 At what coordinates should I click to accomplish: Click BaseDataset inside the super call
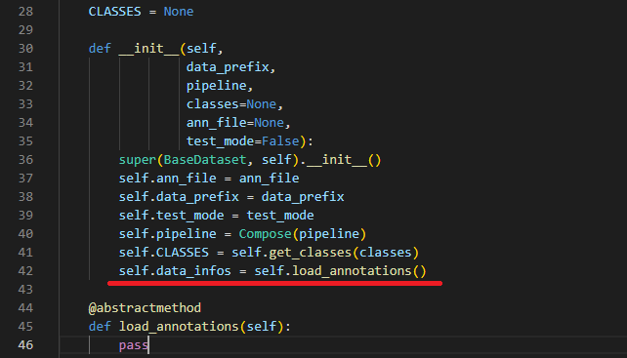tap(205, 160)
